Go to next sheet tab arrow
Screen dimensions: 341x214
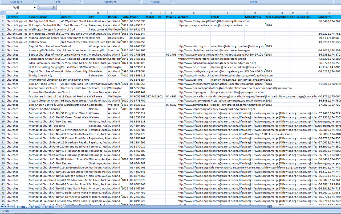point(9,207)
